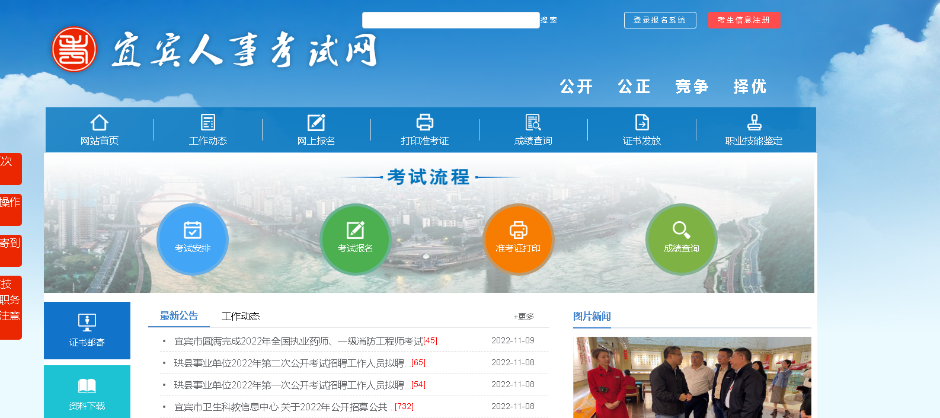
Task: Click the search input field at top
Action: (x=450, y=20)
